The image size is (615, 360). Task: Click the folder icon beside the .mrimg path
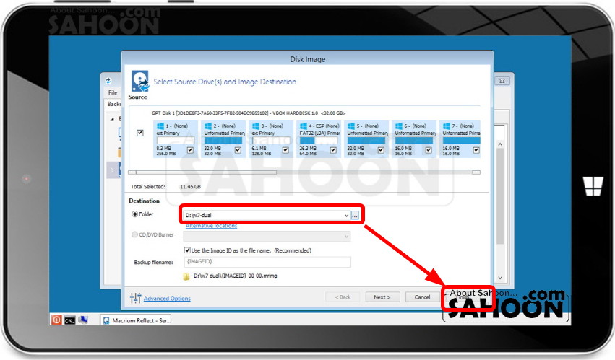click(186, 276)
